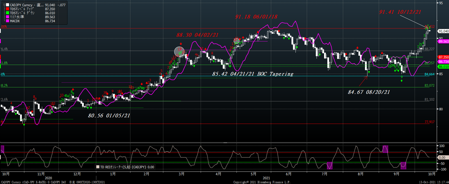
Task: Select the 91.18 06/01/18 annotation text
Action: [x=256, y=17]
